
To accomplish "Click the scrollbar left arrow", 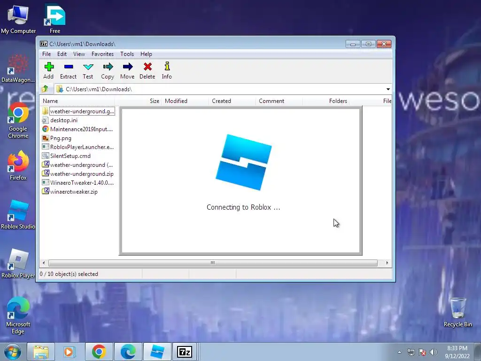I will (44, 263).
